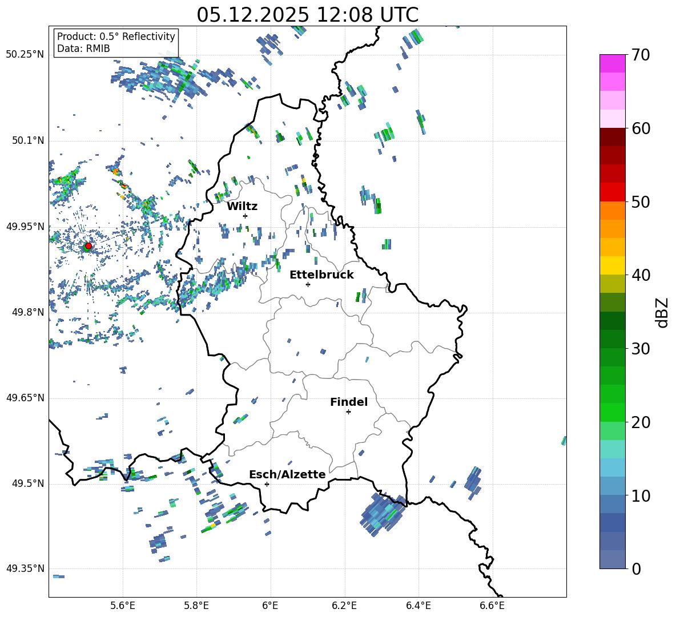The height and width of the screenshot is (617, 676).
Task: Click the Esch/Alzette city label
Action: tap(287, 474)
